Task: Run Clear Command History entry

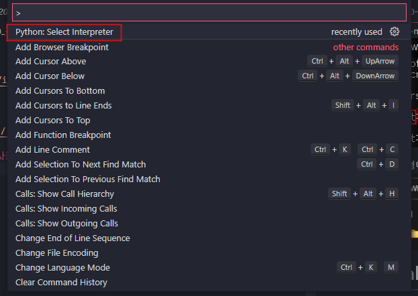Action: 61,283
